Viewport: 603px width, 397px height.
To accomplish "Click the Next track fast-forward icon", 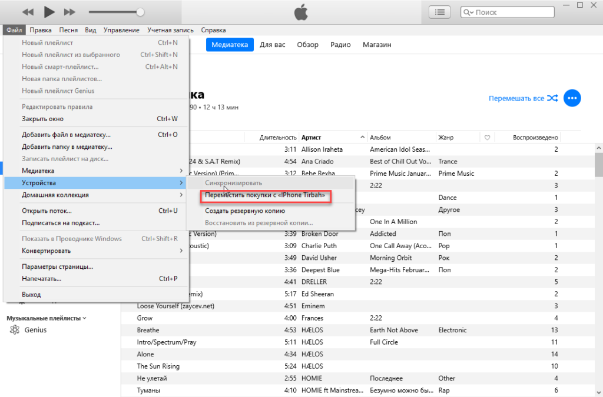I will 69,12.
